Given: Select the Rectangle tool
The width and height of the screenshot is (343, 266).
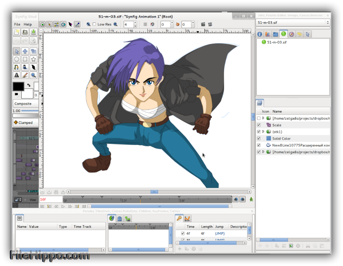Looking at the screenshot, I should [25, 59].
